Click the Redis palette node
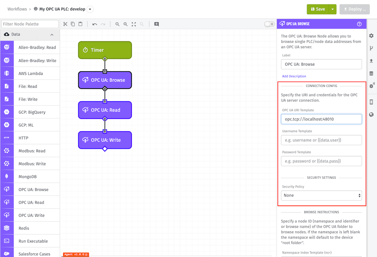The height and width of the screenshot is (257, 377). 30,228
